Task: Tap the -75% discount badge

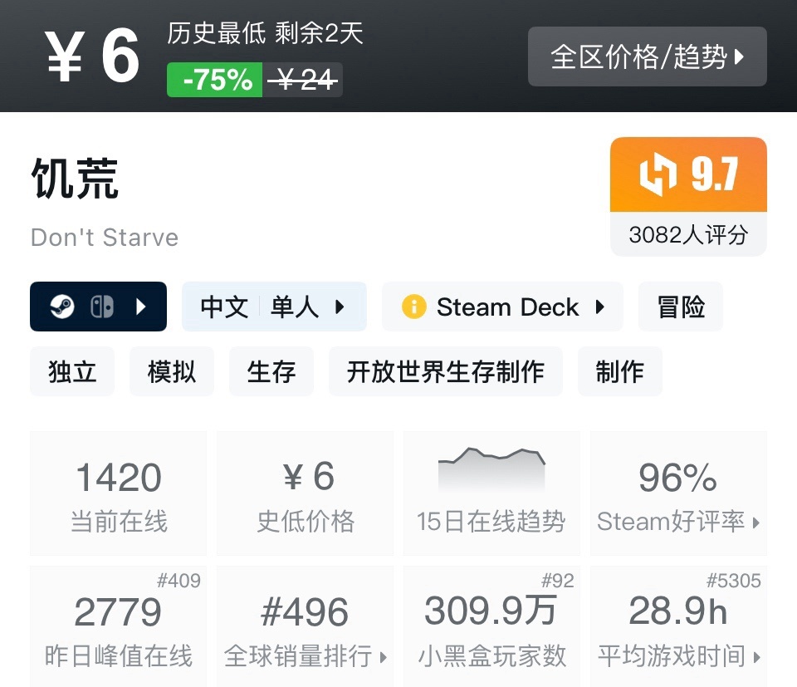Action: coord(214,80)
